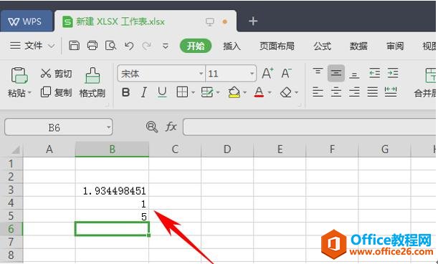Select column C header
438x264 pixels.
175,150
